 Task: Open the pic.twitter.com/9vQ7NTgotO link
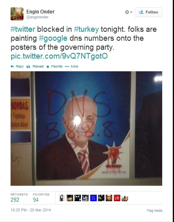tap(59, 56)
